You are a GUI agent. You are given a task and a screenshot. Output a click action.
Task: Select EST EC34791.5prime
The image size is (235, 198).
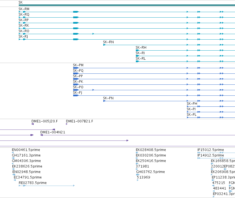coord(28,178)
